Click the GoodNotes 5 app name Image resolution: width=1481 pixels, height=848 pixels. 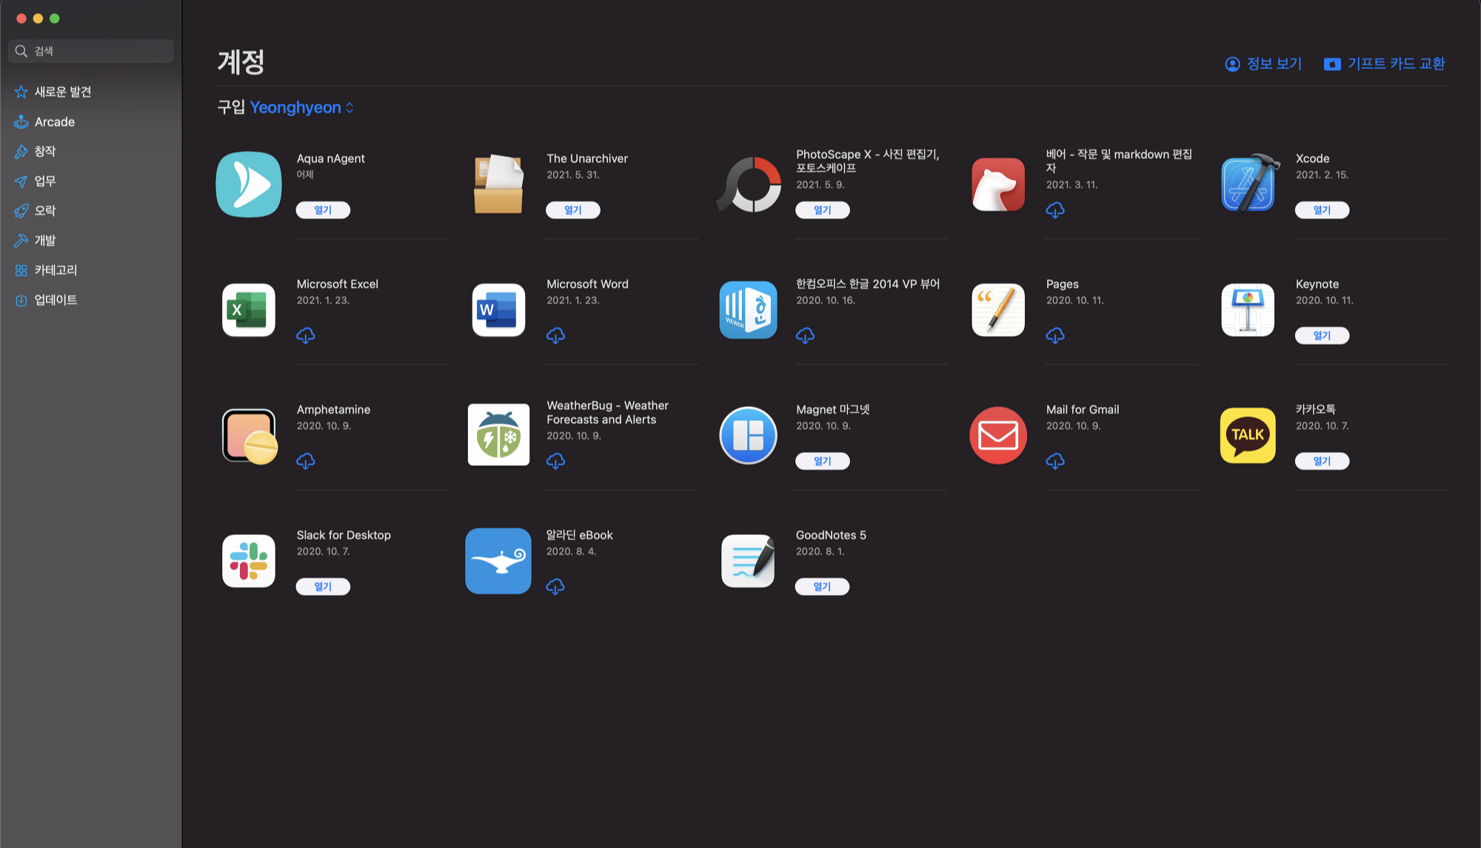click(x=831, y=535)
